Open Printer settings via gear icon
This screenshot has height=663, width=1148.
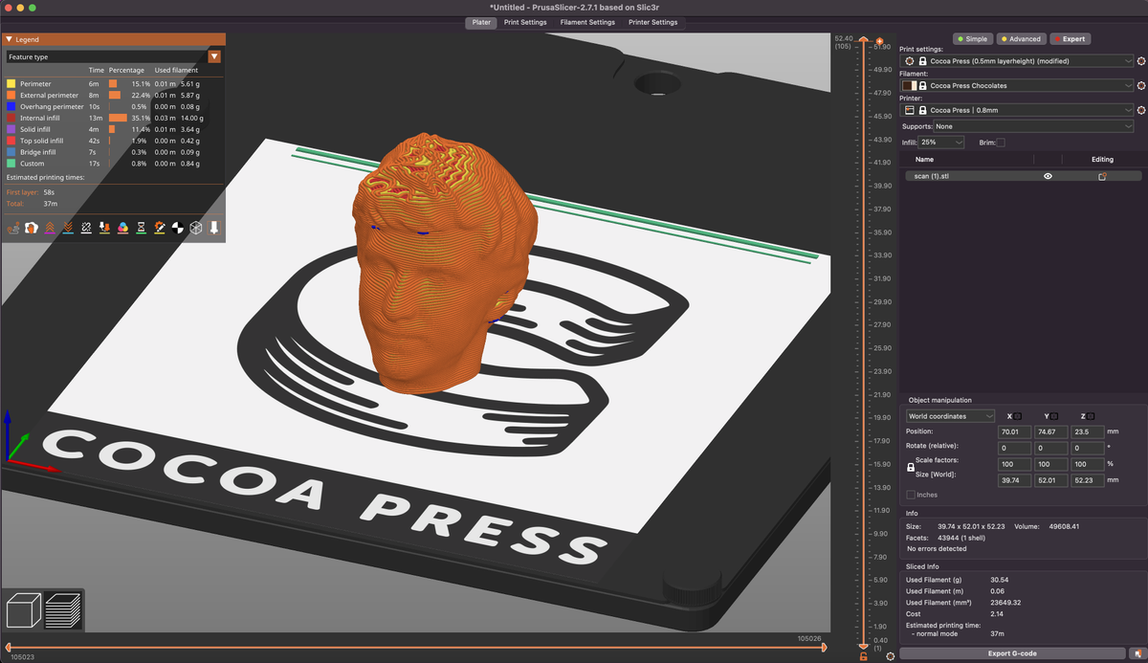[1142, 110]
